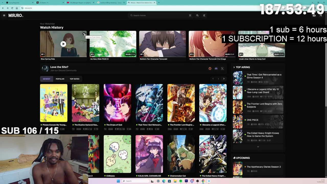This screenshot has height=184, width=327.
Task: Open KAIJU GIRL CARAMELISE poster
Action: pyautogui.click(x=149, y=154)
